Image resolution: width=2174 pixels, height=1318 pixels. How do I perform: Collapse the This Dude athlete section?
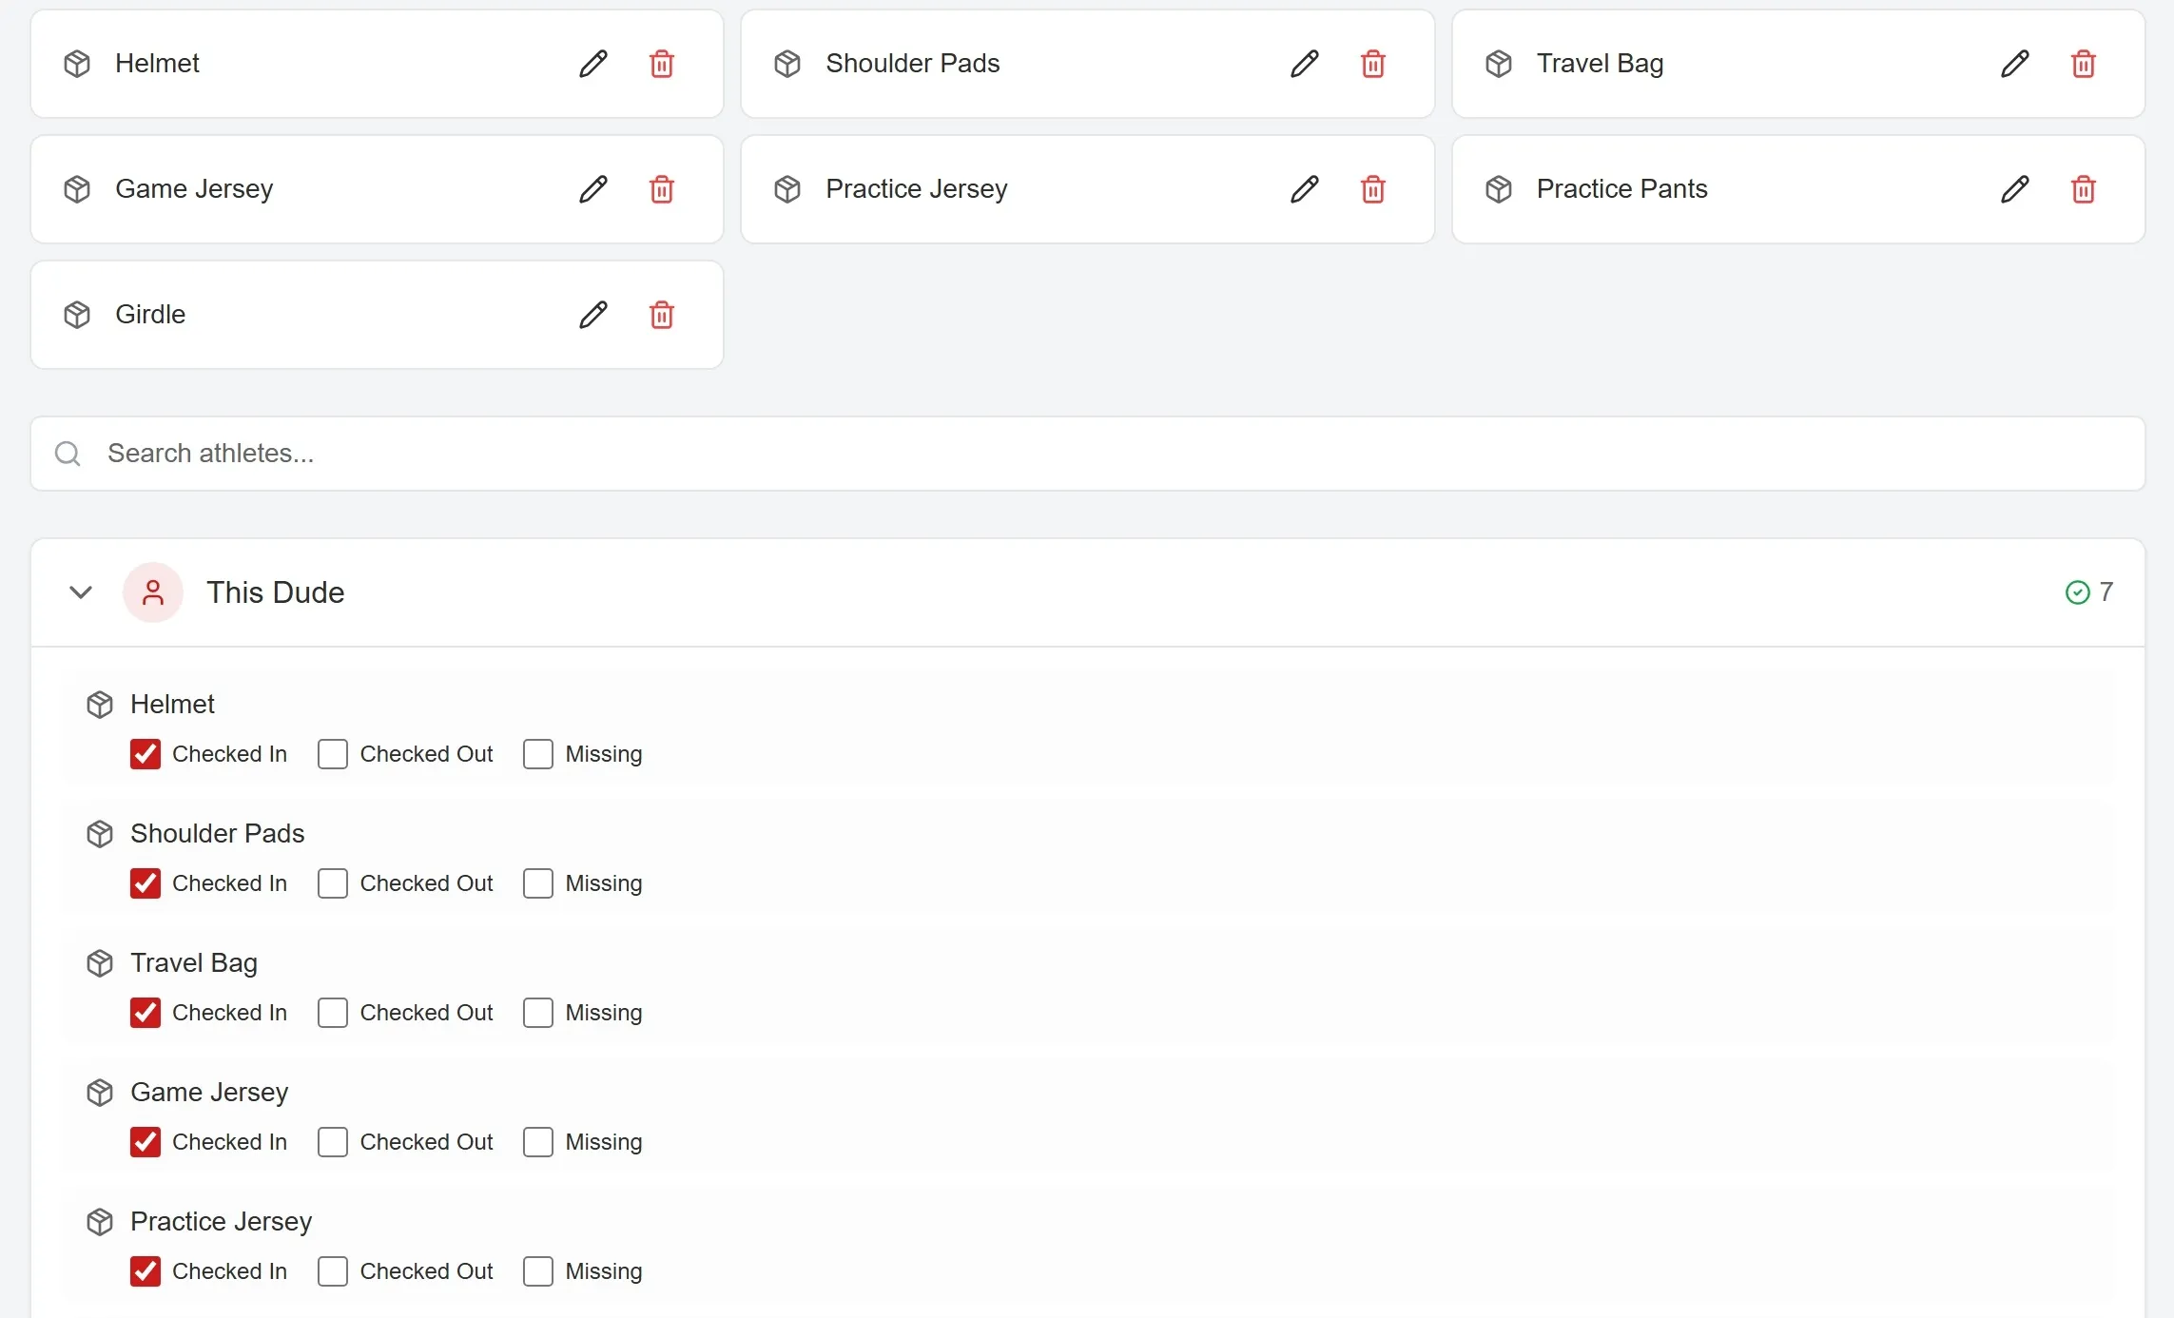(81, 592)
